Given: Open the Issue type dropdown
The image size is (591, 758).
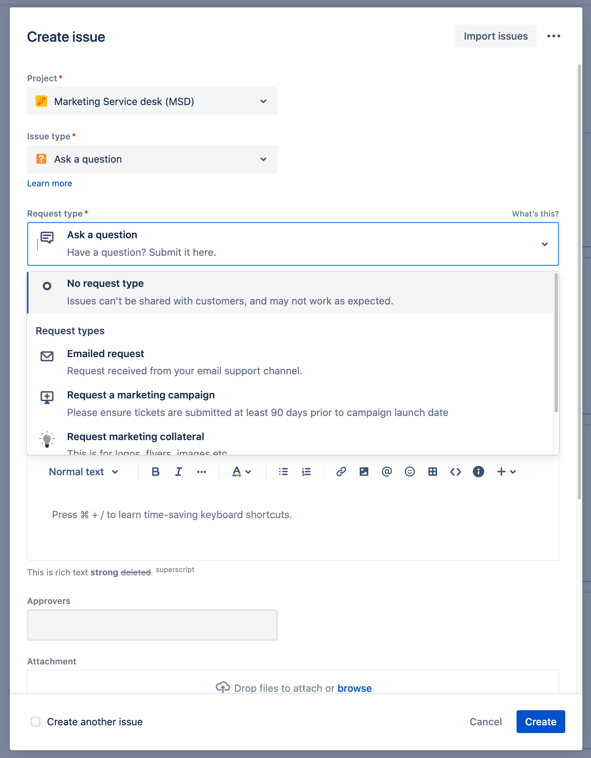Looking at the screenshot, I should [152, 159].
